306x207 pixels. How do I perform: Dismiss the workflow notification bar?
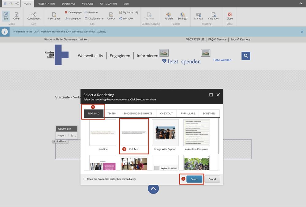[302, 32]
